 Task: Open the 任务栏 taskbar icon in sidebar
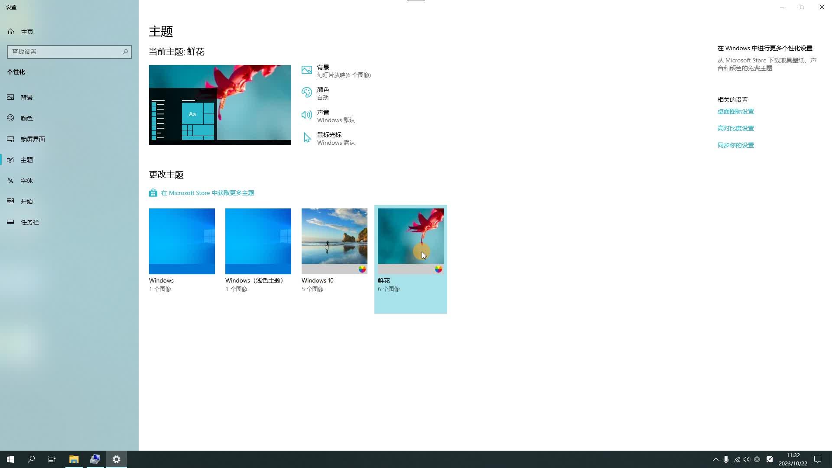11,222
